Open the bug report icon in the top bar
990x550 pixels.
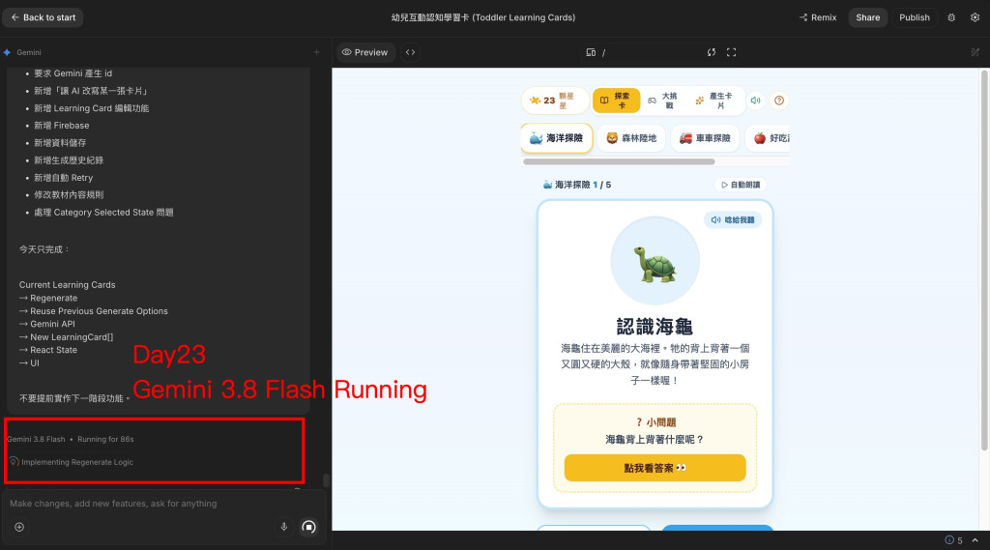951,17
